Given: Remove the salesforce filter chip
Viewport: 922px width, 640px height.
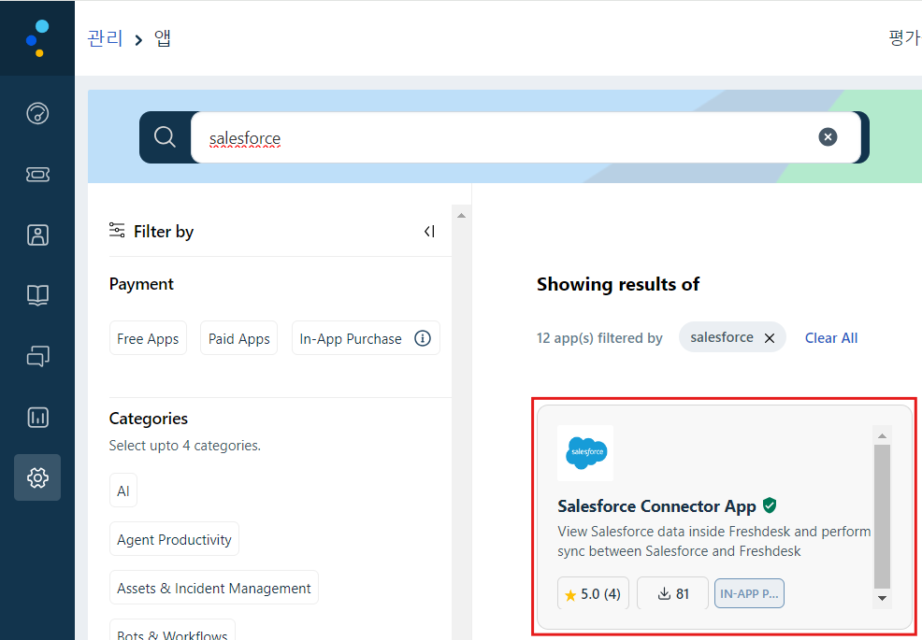Looking at the screenshot, I should click(770, 338).
